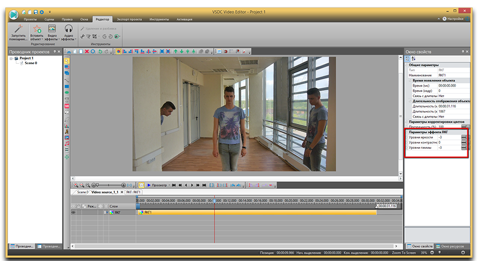Open the Проекты ribbon tab
The width and height of the screenshot is (478, 261).
click(30, 19)
